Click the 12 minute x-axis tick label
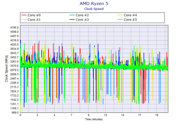188x125 pixels. tap(106, 115)
